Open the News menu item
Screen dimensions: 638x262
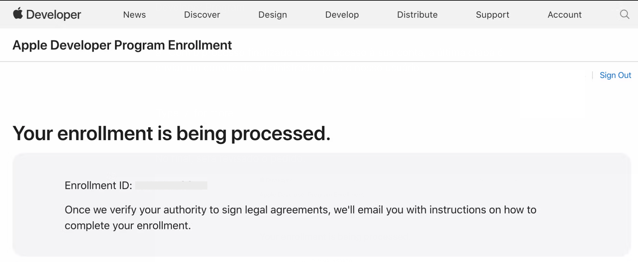tap(134, 14)
